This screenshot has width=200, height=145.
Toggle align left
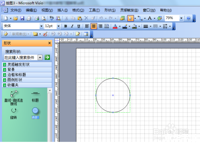coord(87,26)
